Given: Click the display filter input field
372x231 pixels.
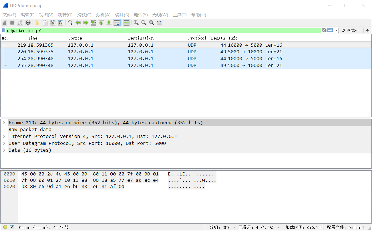Looking at the screenshot, I should 164,30.
